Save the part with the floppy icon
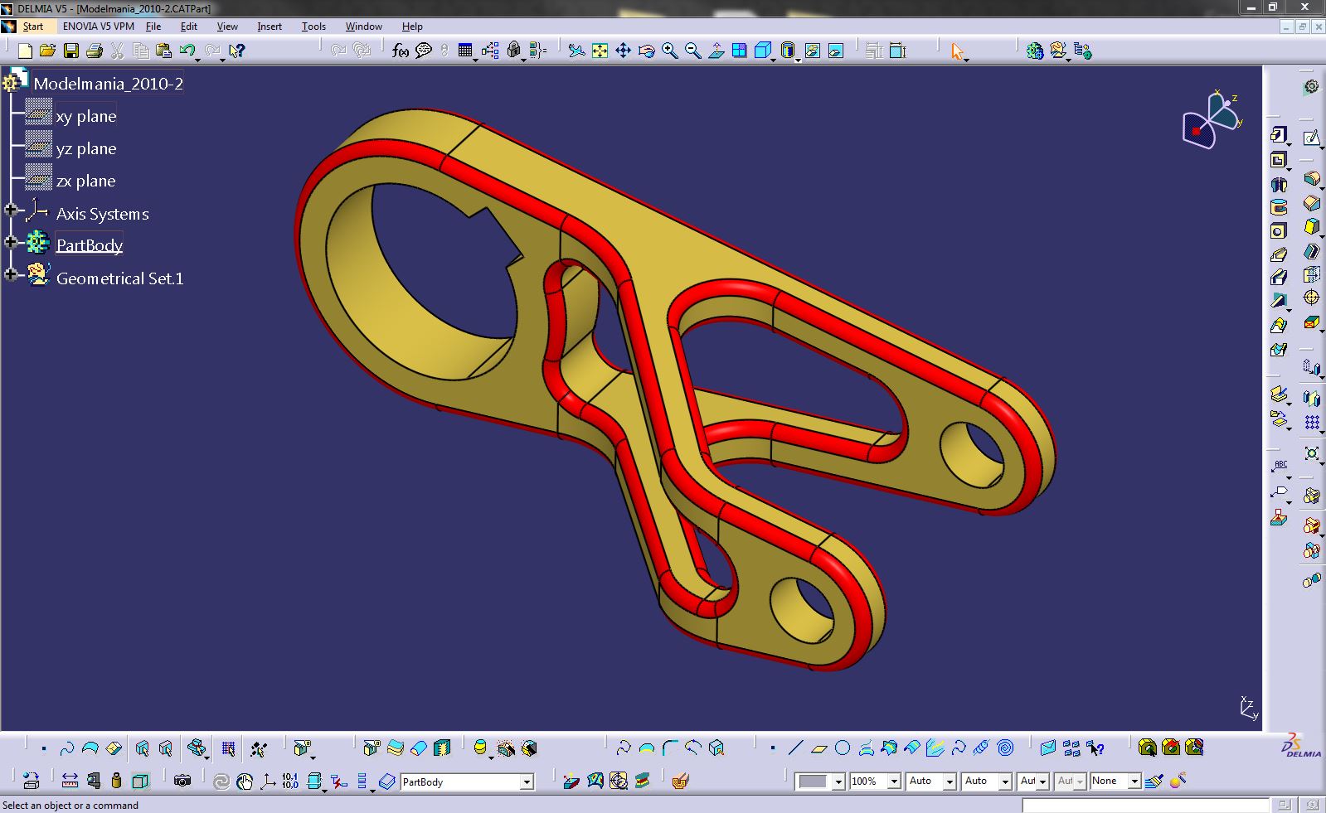Image resolution: width=1326 pixels, height=813 pixels. [71, 51]
